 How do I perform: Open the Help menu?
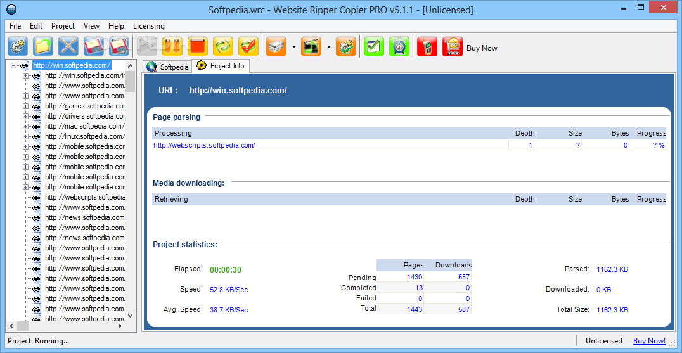tap(116, 26)
